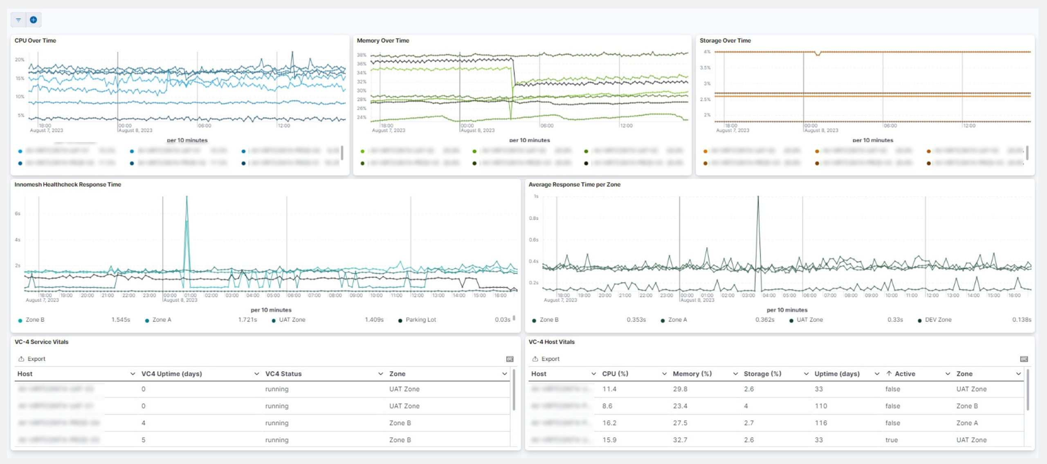The width and height of the screenshot is (1047, 464).
Task: Select the 110 Uptime cell
Action: pyautogui.click(x=821, y=406)
